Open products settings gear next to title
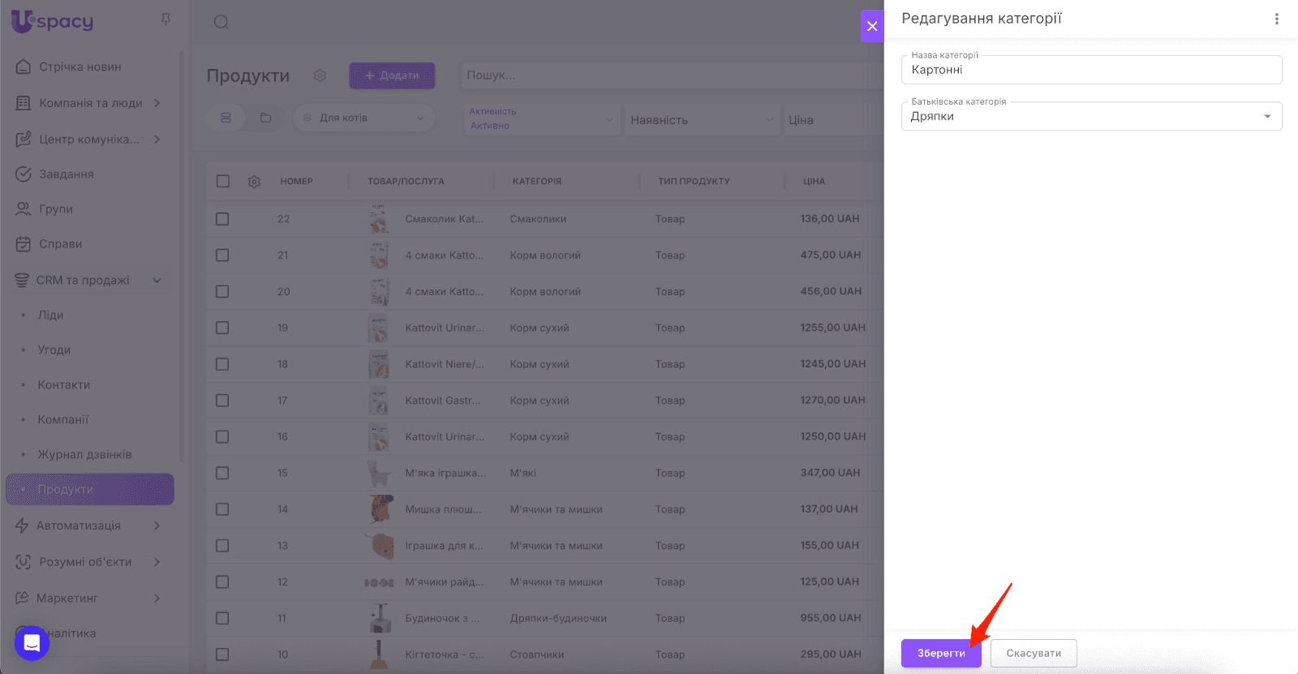This screenshot has height=674, width=1298. (320, 75)
